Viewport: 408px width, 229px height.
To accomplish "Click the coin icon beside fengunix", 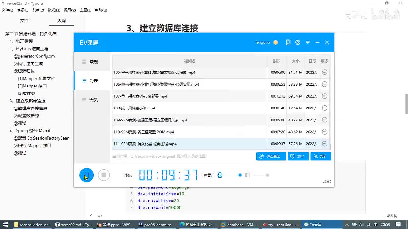I will 276,42.
